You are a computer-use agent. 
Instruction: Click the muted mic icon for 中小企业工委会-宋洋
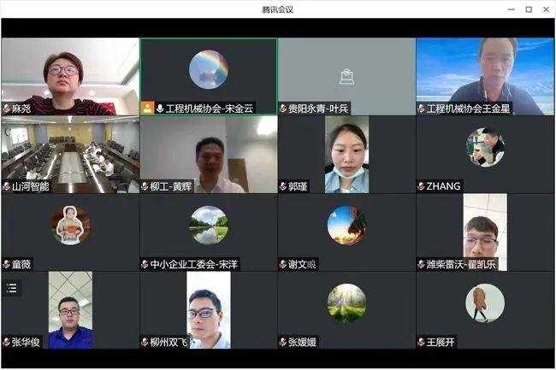coord(145,264)
